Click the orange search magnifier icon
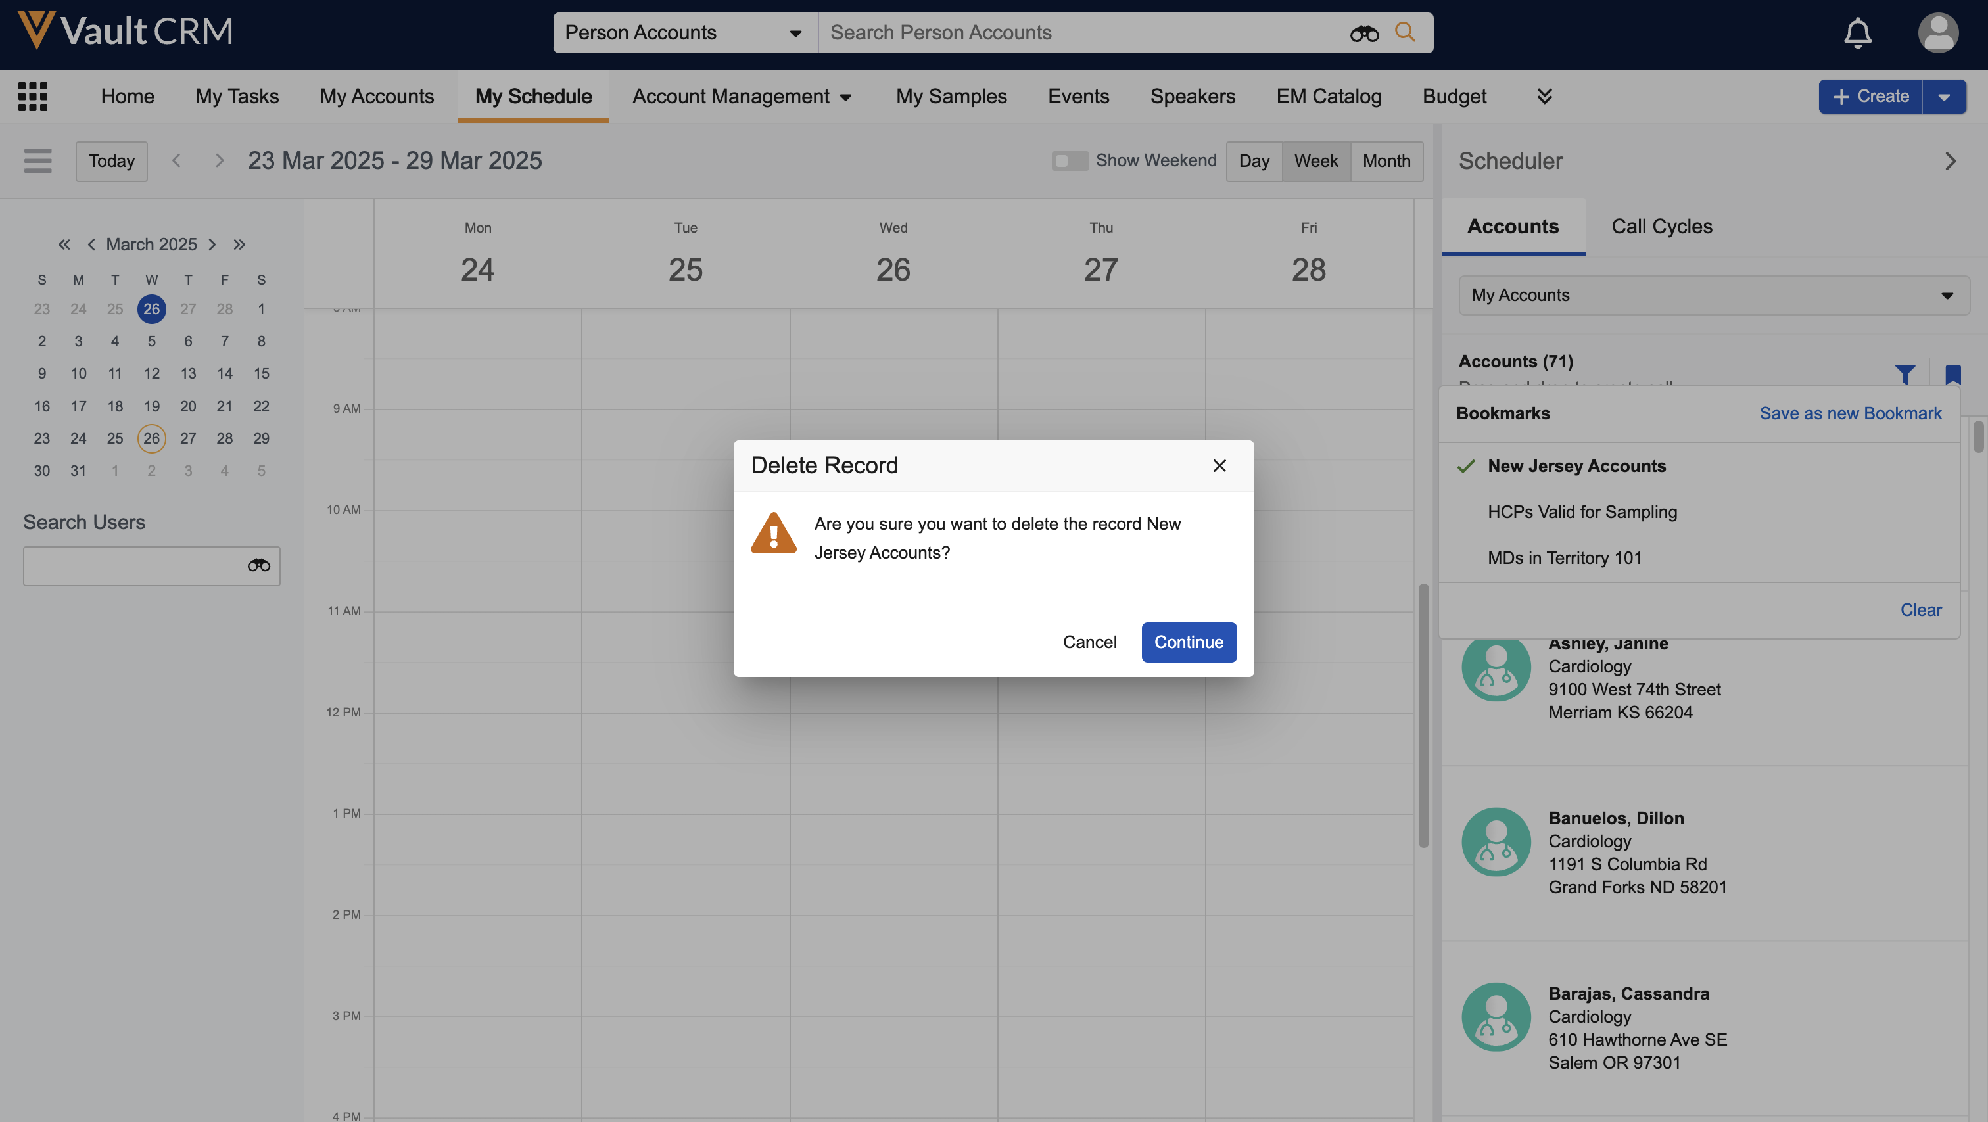Image resolution: width=1988 pixels, height=1122 pixels. point(1405,32)
